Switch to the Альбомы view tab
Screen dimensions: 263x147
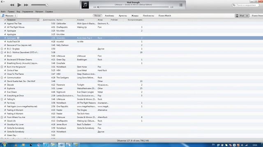(x=109, y=16)
